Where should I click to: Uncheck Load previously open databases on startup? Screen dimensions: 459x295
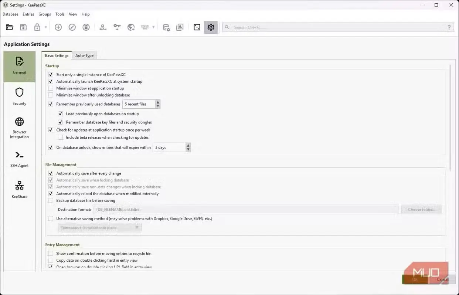pos(60,114)
